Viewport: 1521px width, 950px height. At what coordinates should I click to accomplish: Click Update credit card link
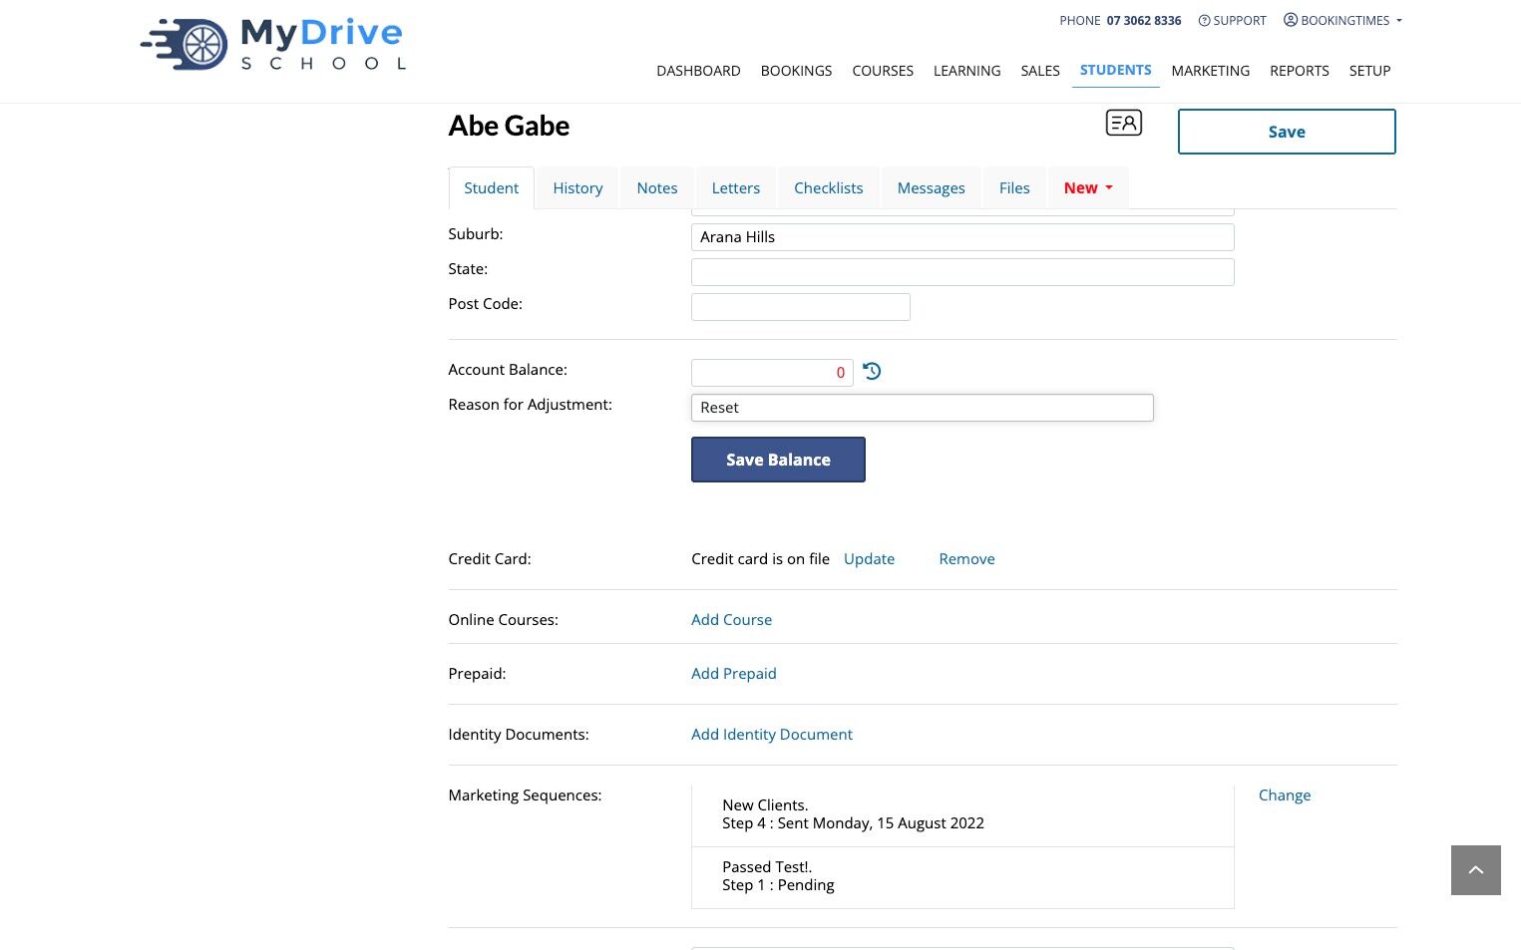coord(869,559)
